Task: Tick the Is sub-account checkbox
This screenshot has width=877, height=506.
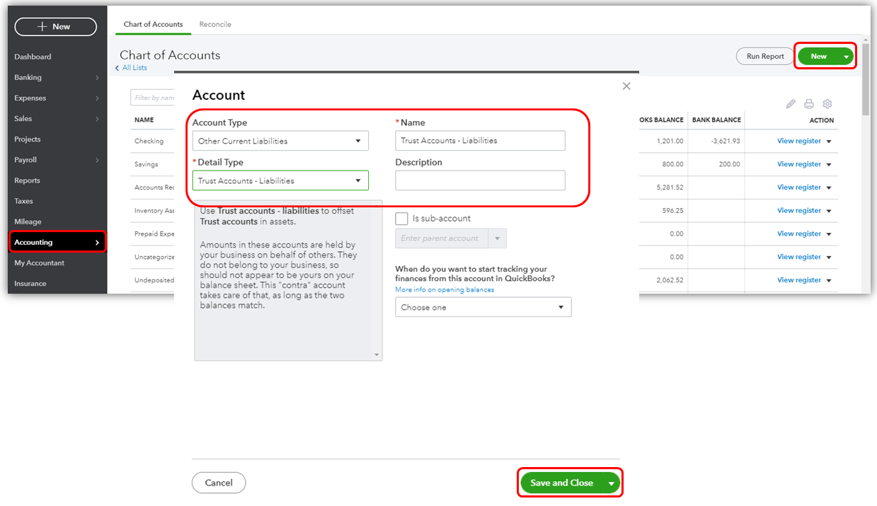Action: (x=401, y=219)
